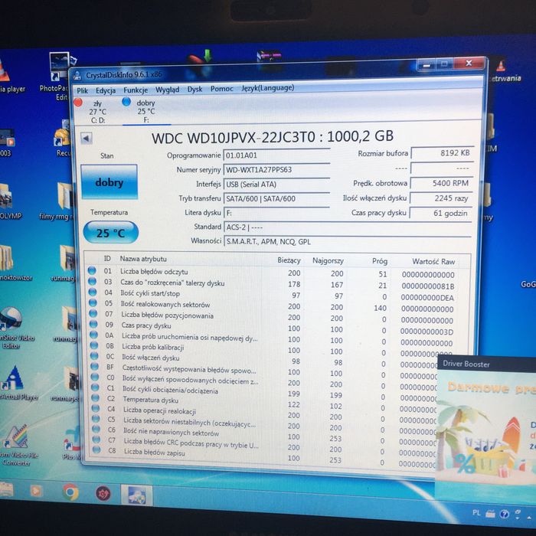
Task: Click the Prędk. obrotowa value 5400 RPM
Action: click(x=442, y=183)
